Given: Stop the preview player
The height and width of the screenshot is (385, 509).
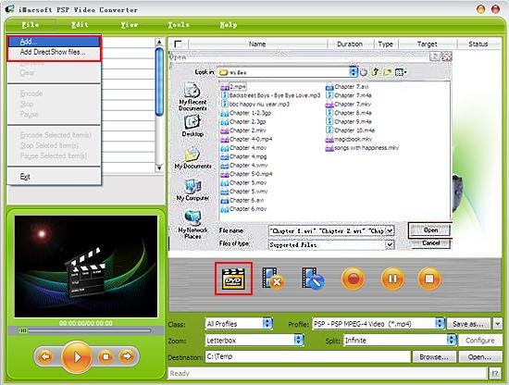Looking at the screenshot, I should pyautogui.click(x=106, y=356).
